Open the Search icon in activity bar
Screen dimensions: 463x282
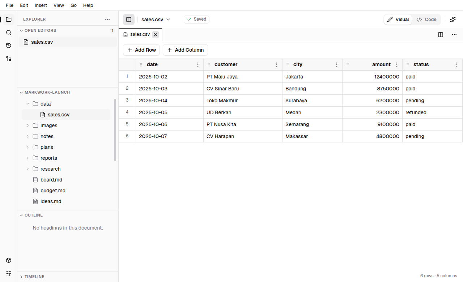pyautogui.click(x=9, y=33)
